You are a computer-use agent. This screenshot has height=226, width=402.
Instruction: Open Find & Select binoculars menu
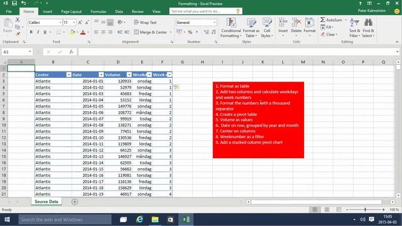[x=368, y=28]
